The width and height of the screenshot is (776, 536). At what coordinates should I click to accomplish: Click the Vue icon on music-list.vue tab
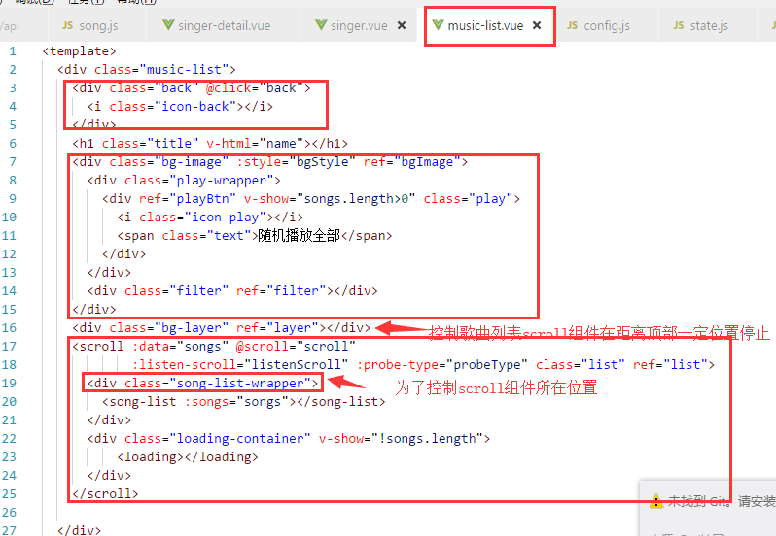438,24
